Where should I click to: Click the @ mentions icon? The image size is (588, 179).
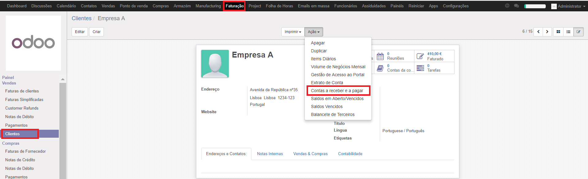pyautogui.click(x=507, y=6)
